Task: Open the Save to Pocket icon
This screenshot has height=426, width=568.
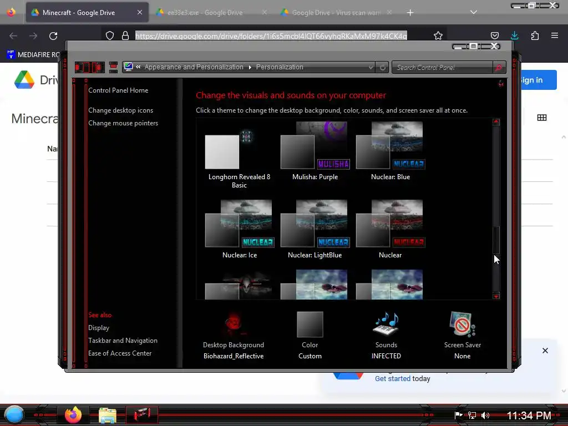Action: [x=494, y=35]
